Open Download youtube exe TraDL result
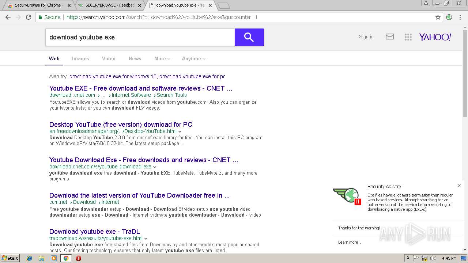Viewport: 468px width, 263px height. tap(94, 232)
